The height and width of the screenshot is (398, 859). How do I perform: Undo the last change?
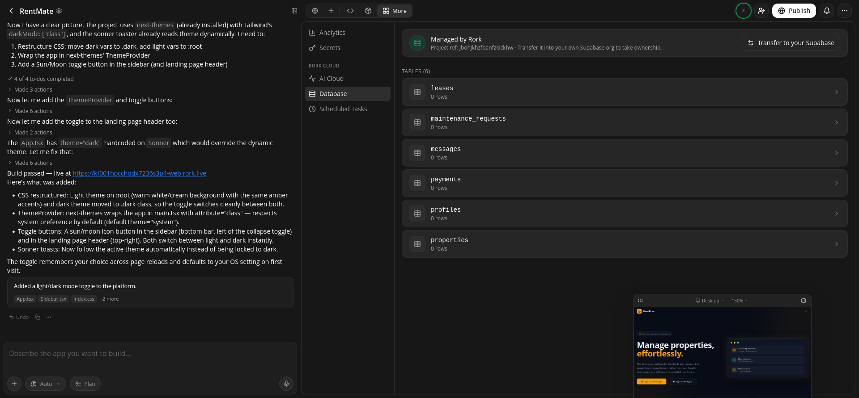(19, 317)
